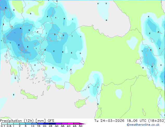Click the 0.1–0.5 mm legend swatch
This screenshot has height=127, width=165.
pos(4,124)
